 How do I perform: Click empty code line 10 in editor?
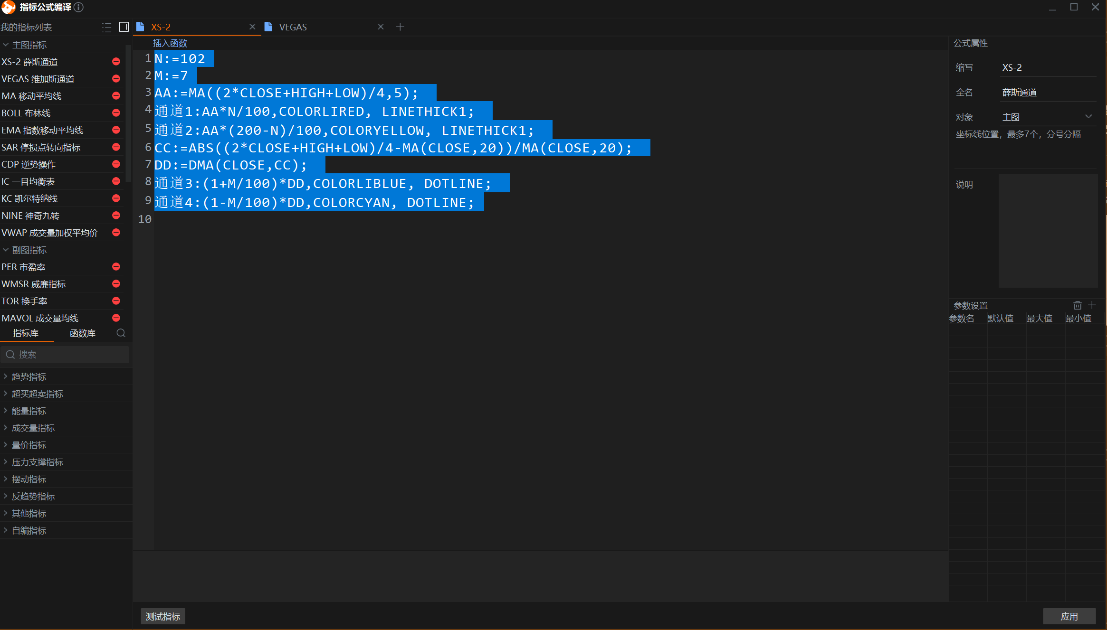(551, 219)
